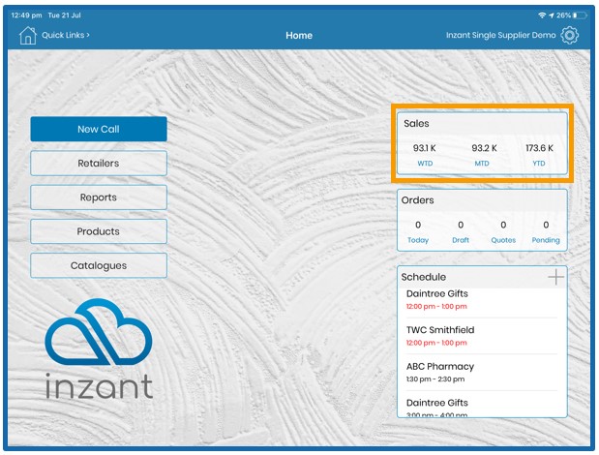Open the settings gear icon

click(x=569, y=35)
